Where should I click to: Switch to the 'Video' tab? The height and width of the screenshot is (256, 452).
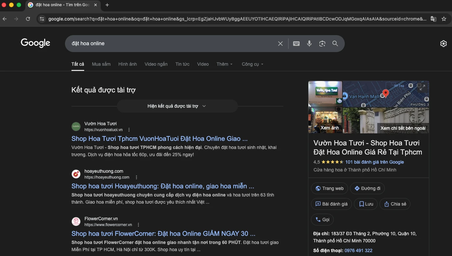pos(203,64)
